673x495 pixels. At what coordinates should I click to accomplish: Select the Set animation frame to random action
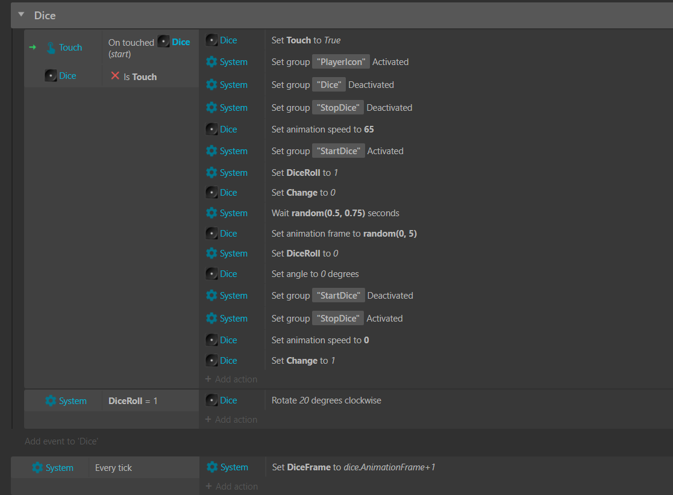(x=343, y=234)
